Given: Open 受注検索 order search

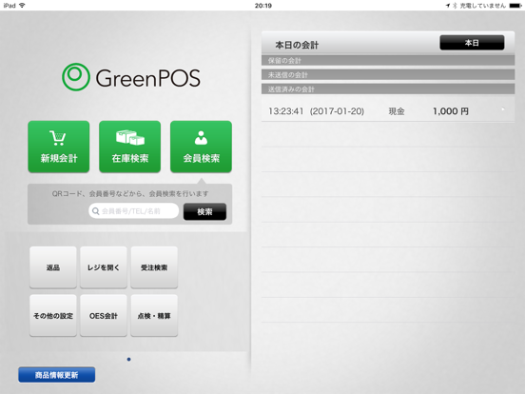Looking at the screenshot, I should click(x=154, y=267).
